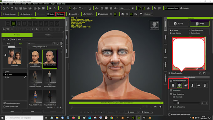Screen dimensions: 213x120
Task: Select the nose sculpt region icon
Action: [x=192, y=85]
